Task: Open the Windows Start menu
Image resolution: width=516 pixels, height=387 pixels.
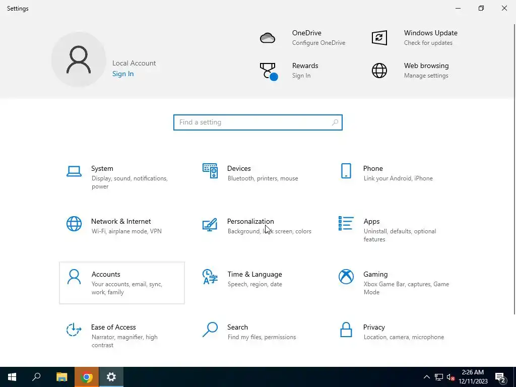Action: click(12, 377)
